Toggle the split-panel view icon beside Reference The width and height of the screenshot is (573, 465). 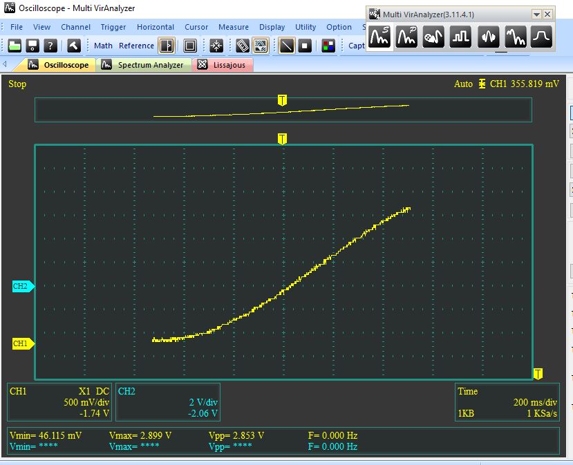pyautogui.click(x=167, y=46)
